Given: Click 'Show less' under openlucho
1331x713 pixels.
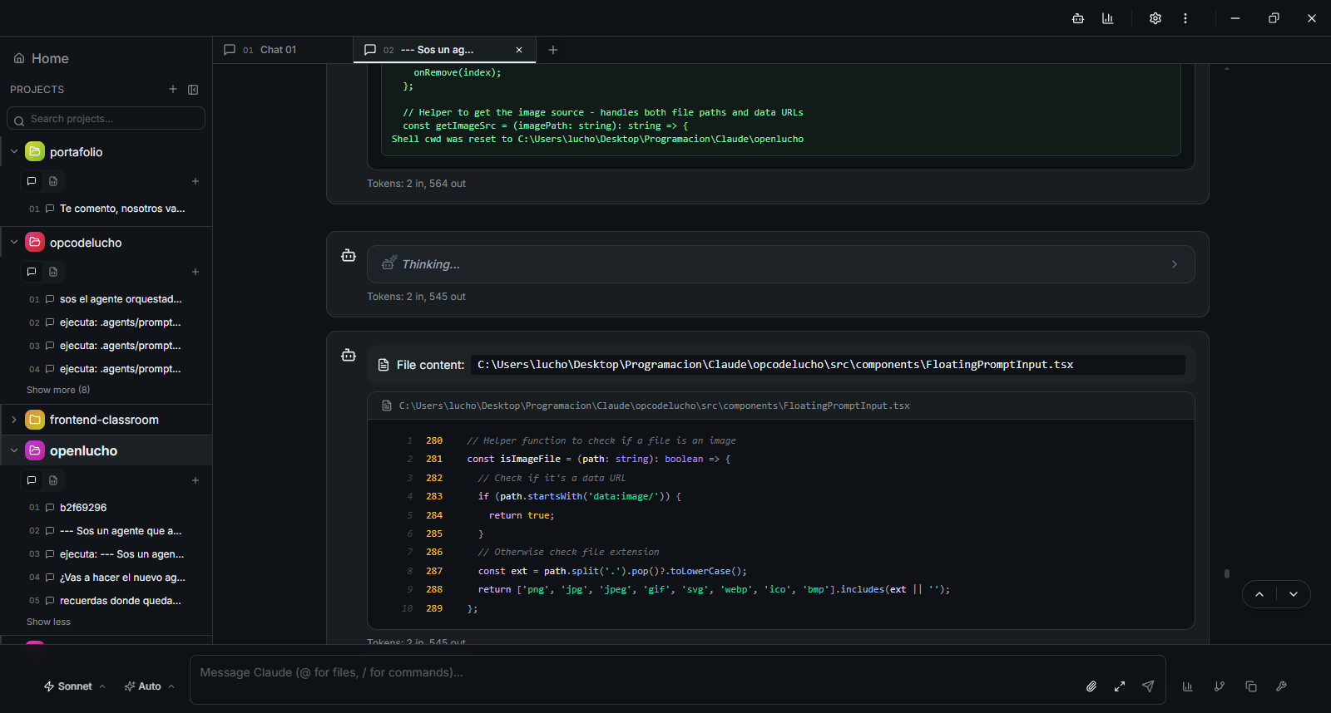Looking at the screenshot, I should pyautogui.click(x=48, y=622).
